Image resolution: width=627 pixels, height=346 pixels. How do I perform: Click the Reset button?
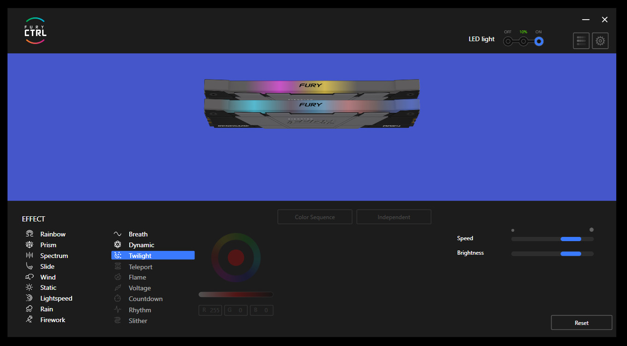(x=582, y=323)
